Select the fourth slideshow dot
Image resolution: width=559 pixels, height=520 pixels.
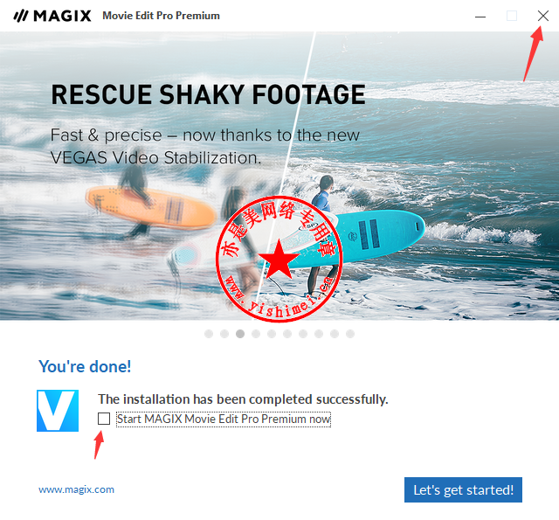(x=256, y=334)
